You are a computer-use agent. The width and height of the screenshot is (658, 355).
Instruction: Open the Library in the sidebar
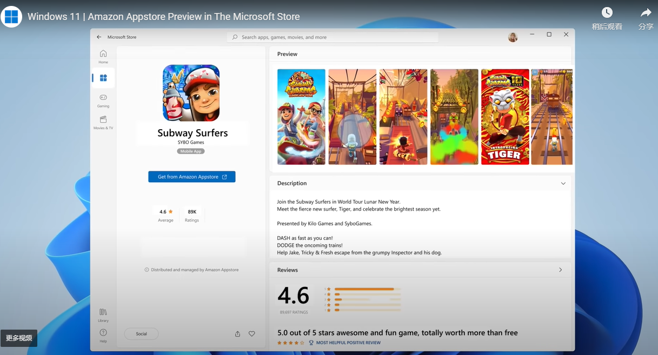click(x=103, y=315)
